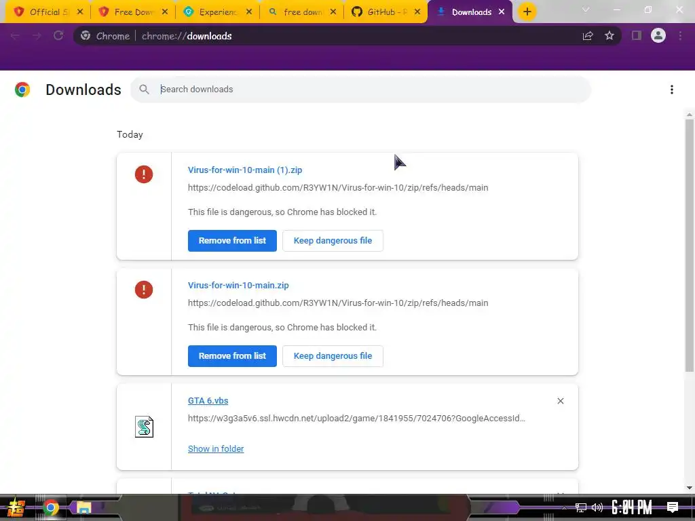
Task: Expand hidden tray icons chevron
Action: point(564,507)
